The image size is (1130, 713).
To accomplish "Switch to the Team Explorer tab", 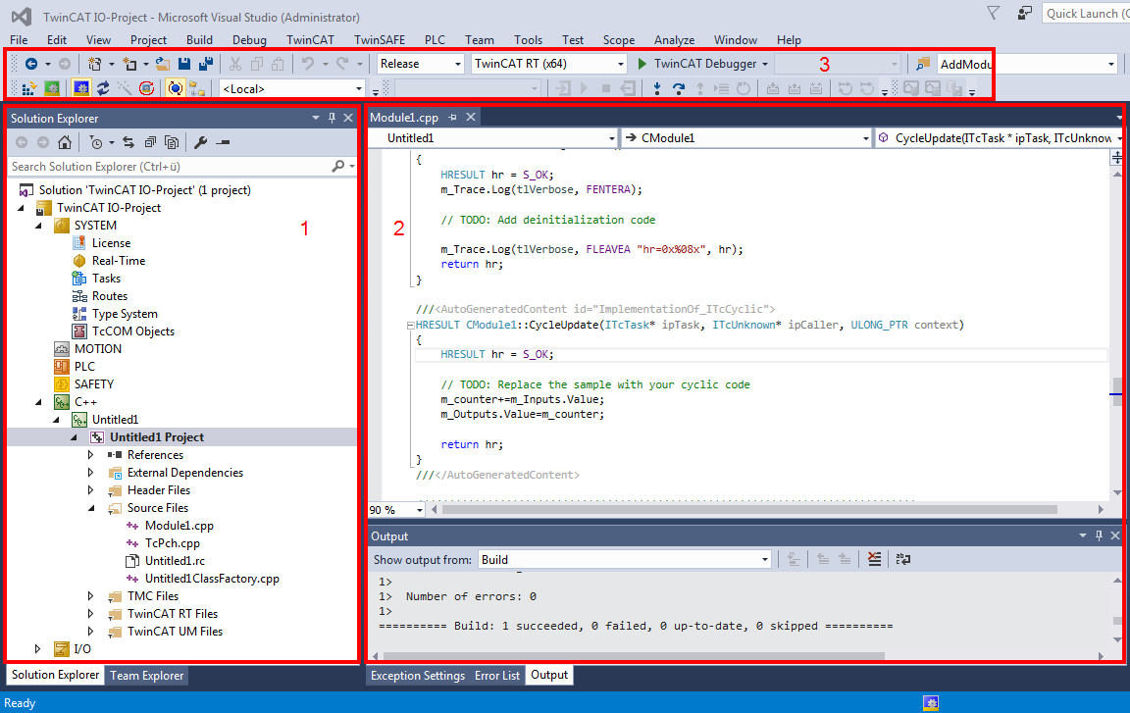I will (x=146, y=675).
